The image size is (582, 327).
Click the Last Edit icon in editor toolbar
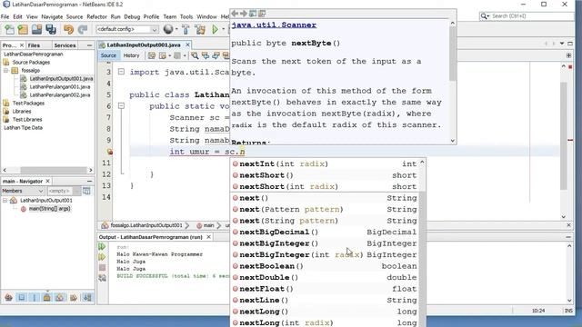pyautogui.click(x=152, y=55)
